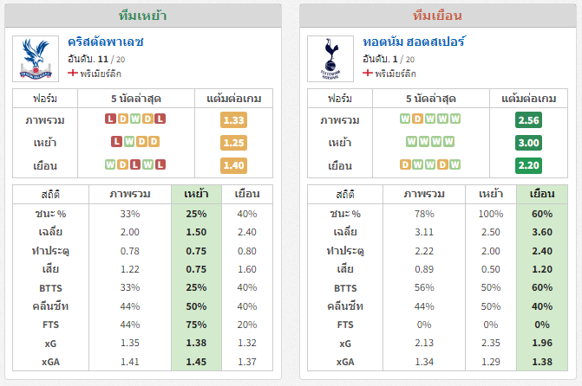
Task: Click the orange 1.33 points-per-game badge
Action: (233, 120)
